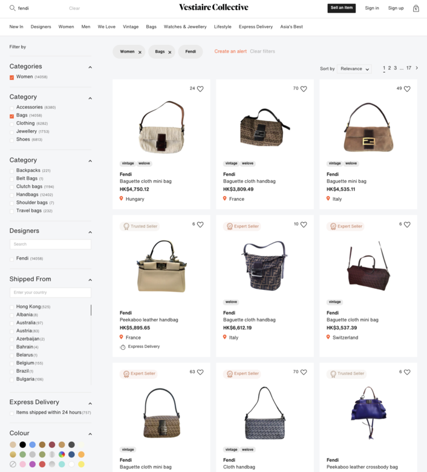
Task: Remove the Bags filter chip
Action: click(170, 52)
